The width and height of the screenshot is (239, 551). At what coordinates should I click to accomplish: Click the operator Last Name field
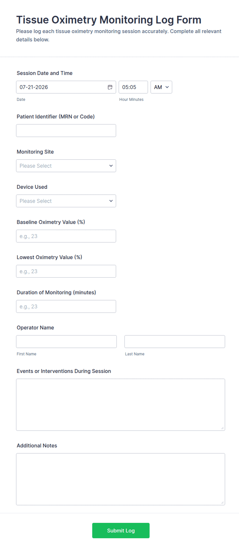(175, 342)
